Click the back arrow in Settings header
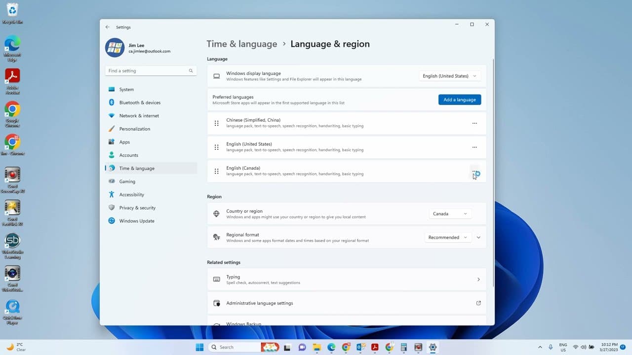The image size is (632, 355). [108, 27]
